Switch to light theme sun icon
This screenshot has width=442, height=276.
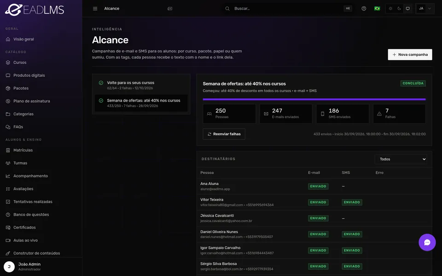[390, 8]
